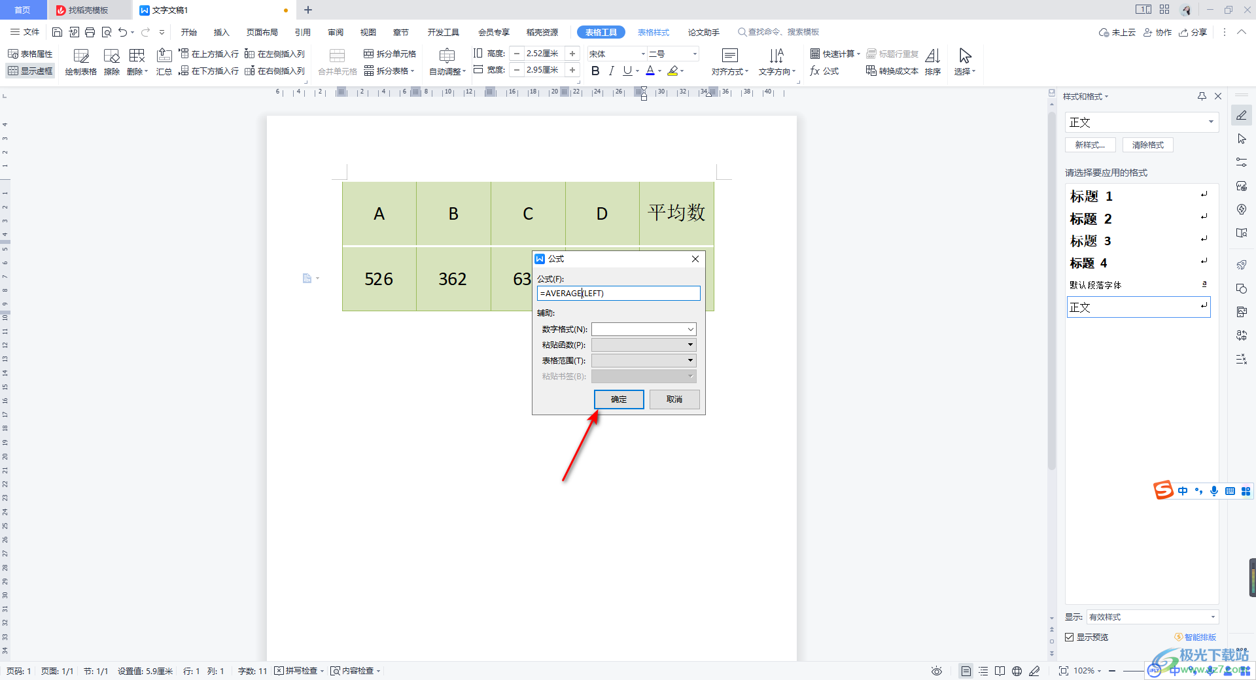1256x680 pixels.
Task: Decrease the column width value
Action: pos(517,70)
